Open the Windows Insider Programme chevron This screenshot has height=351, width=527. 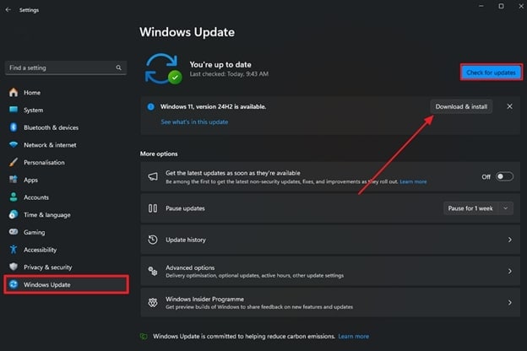click(x=510, y=303)
